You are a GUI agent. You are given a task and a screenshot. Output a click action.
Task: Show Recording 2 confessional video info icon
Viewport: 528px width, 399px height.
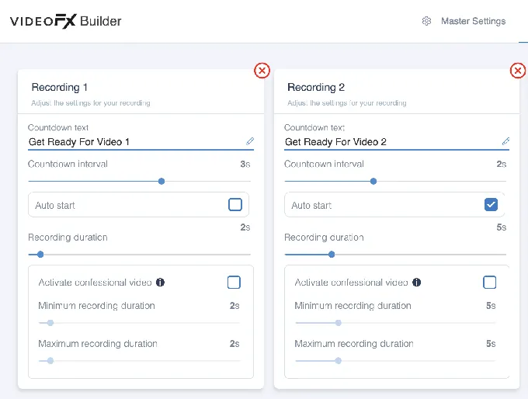coord(416,282)
